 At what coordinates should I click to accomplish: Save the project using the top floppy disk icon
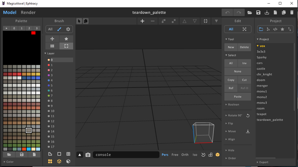point(258,13)
